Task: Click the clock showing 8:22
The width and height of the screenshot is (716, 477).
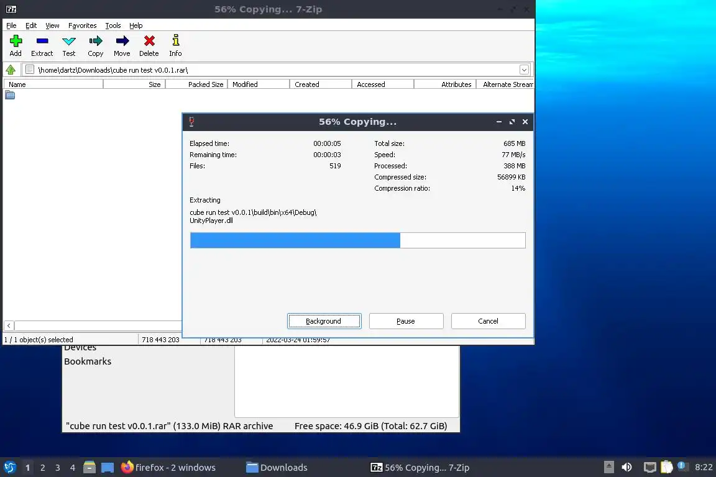Action: [x=704, y=467]
